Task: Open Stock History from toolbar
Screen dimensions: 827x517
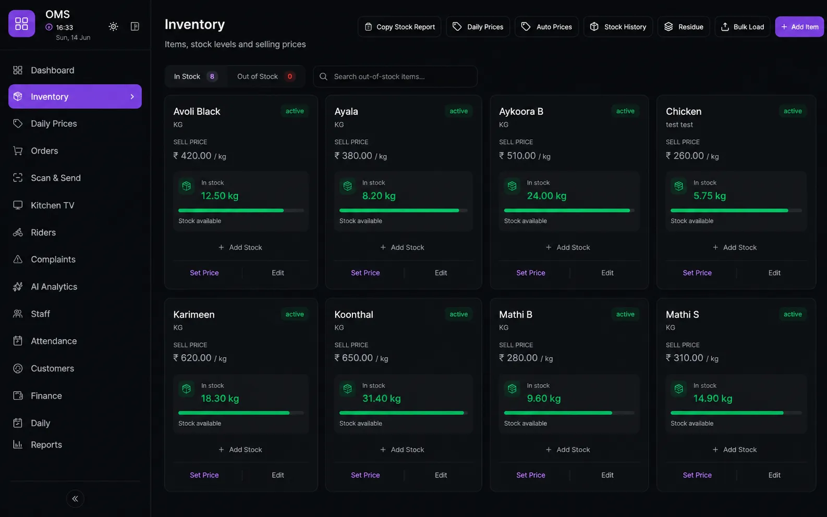Action: [618, 27]
